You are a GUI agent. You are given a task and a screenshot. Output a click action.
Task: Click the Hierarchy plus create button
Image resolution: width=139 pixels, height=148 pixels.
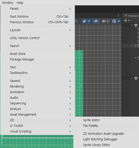click(x=126, y=20)
